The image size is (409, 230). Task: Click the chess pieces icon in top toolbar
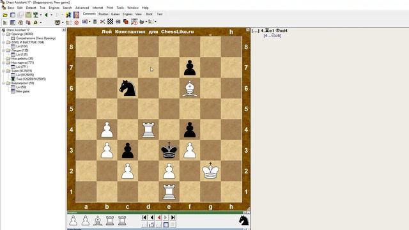pyautogui.click(x=68, y=15)
